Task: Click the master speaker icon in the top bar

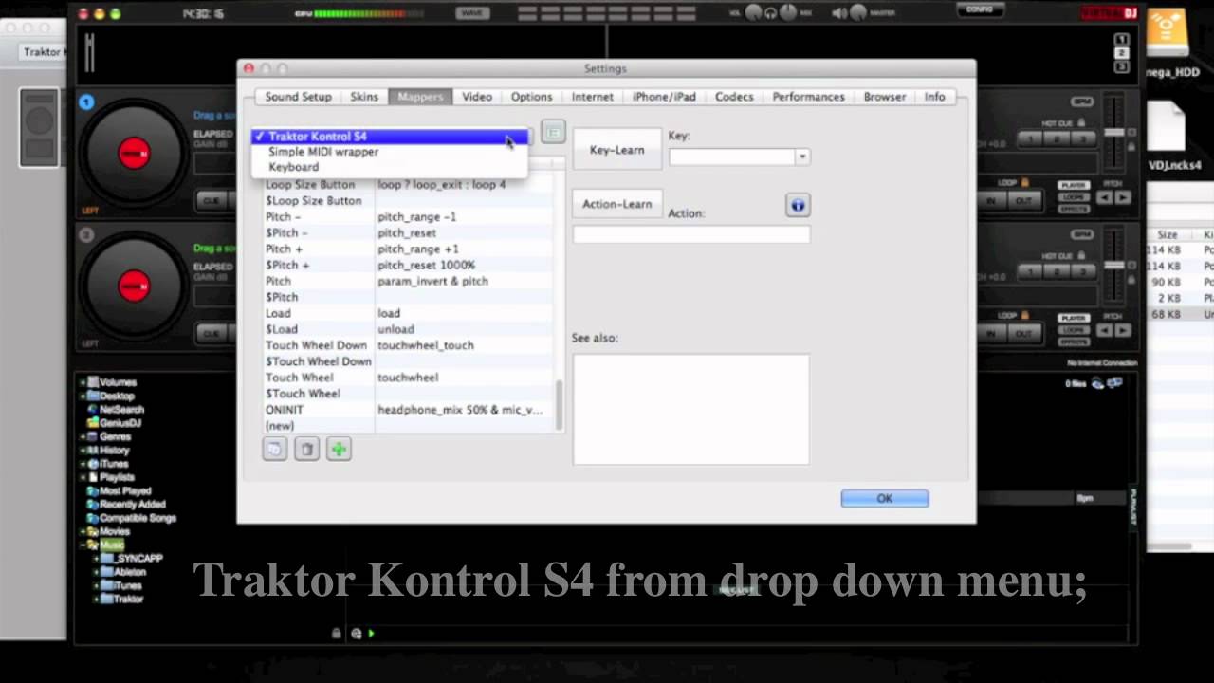Action: coord(839,13)
